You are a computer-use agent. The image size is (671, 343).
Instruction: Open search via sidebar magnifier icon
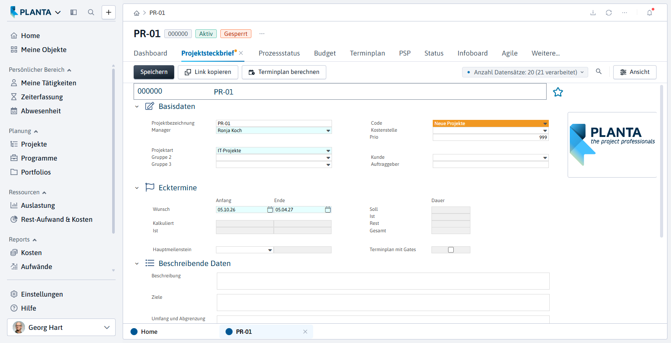(91, 12)
